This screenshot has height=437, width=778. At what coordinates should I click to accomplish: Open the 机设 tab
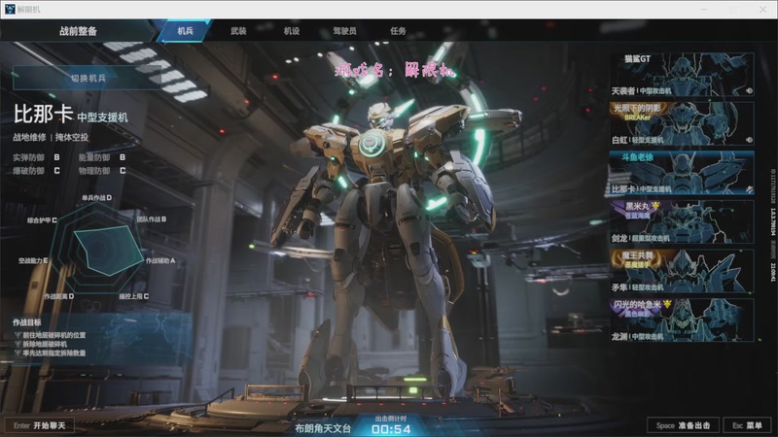291,31
